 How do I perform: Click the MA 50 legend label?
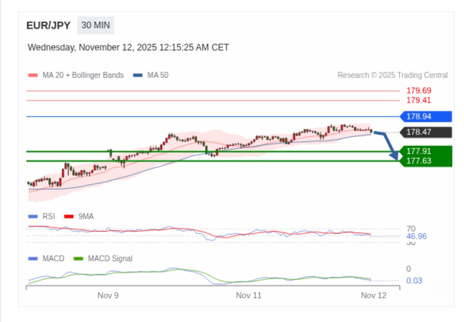click(x=157, y=75)
